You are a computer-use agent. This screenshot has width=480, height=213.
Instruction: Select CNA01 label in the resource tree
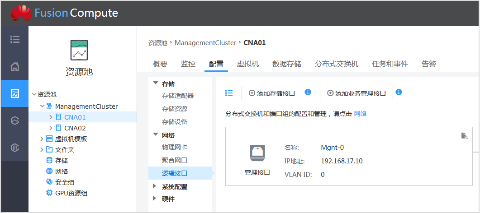click(x=75, y=117)
